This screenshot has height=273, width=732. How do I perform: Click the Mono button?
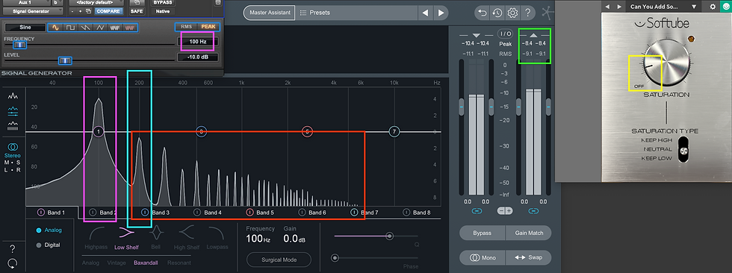(482, 257)
